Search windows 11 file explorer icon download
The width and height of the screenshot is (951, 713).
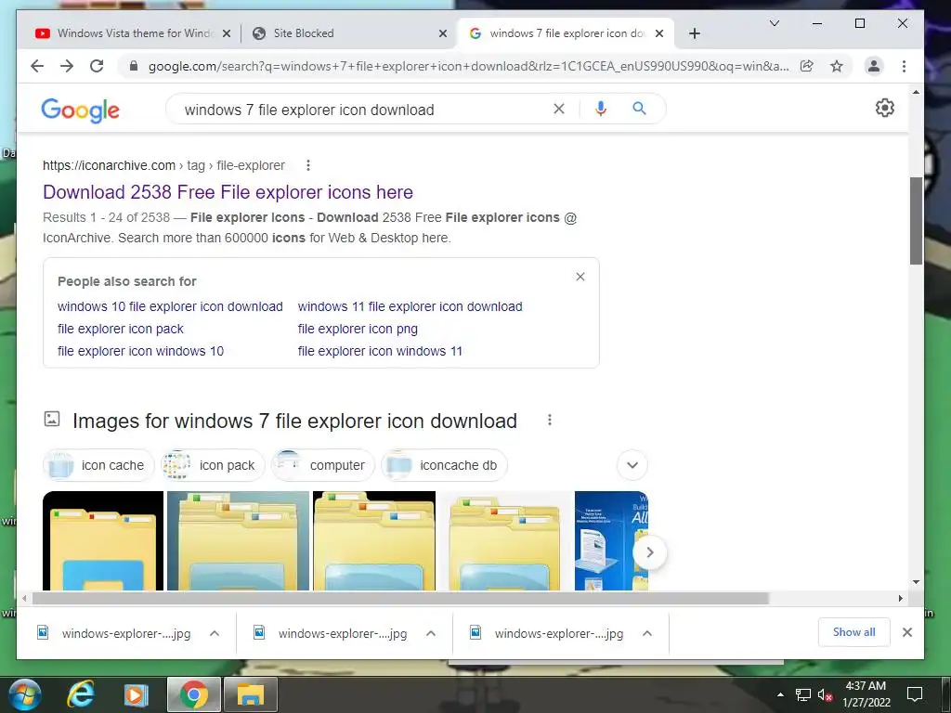point(410,306)
